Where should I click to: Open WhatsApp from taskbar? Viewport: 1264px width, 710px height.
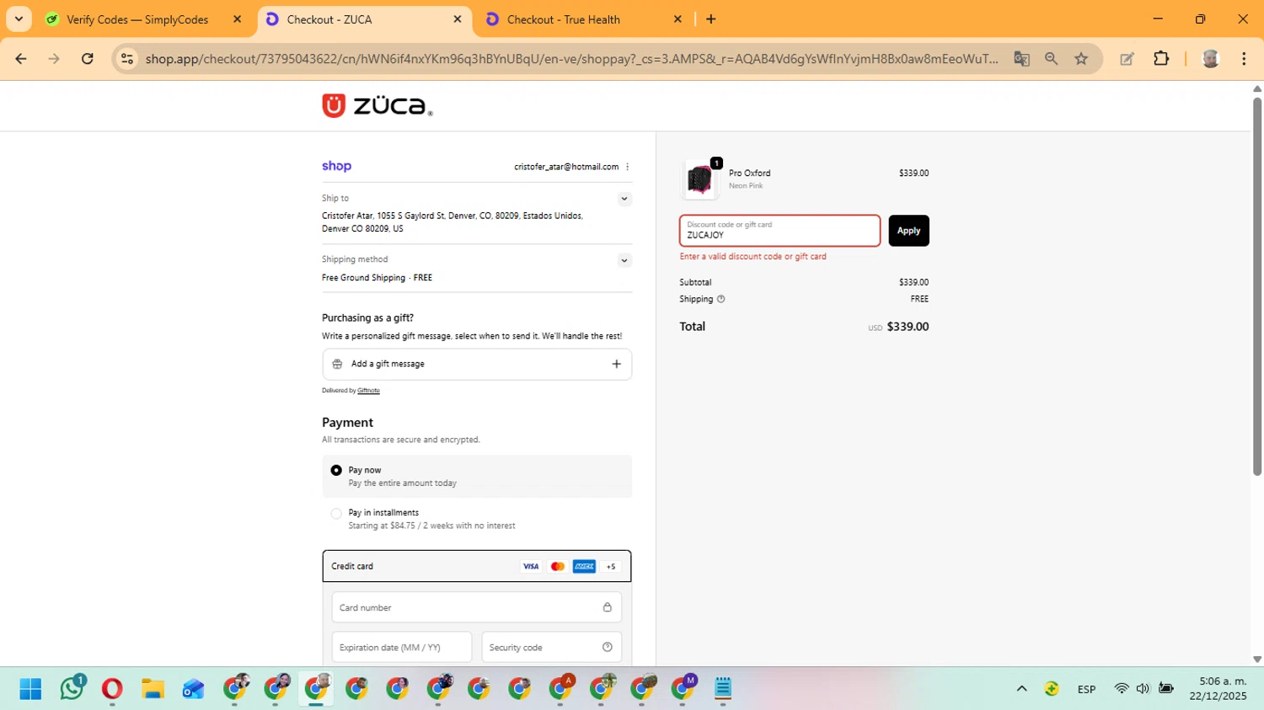click(x=72, y=689)
